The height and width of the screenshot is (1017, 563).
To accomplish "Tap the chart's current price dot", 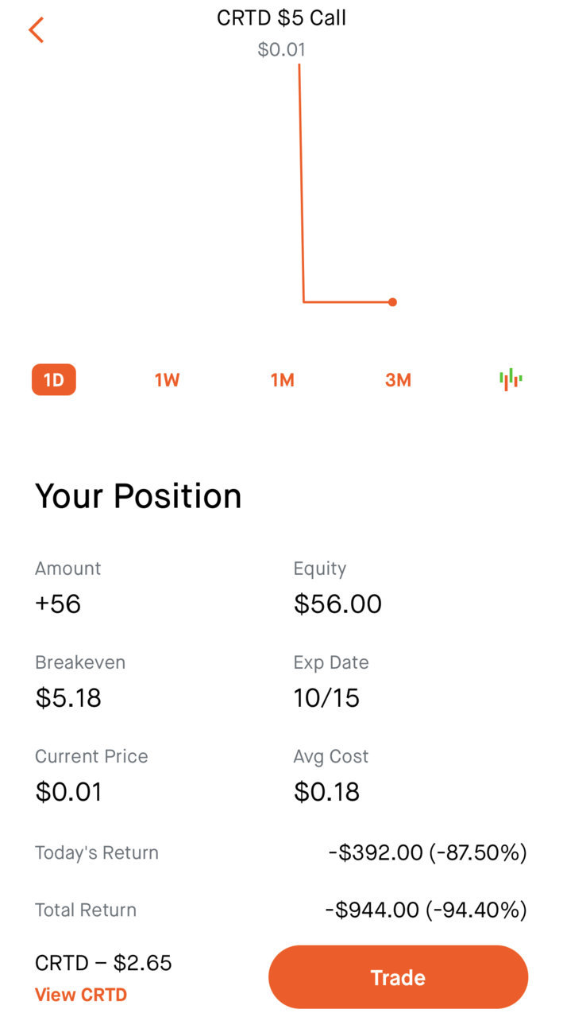I will click(x=392, y=302).
